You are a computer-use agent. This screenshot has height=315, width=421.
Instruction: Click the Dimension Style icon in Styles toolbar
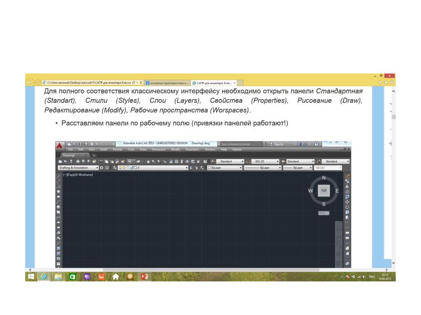(248, 161)
